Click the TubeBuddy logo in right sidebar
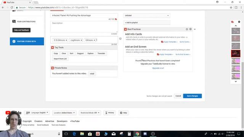This screenshot has height=137, width=244. 233,22
